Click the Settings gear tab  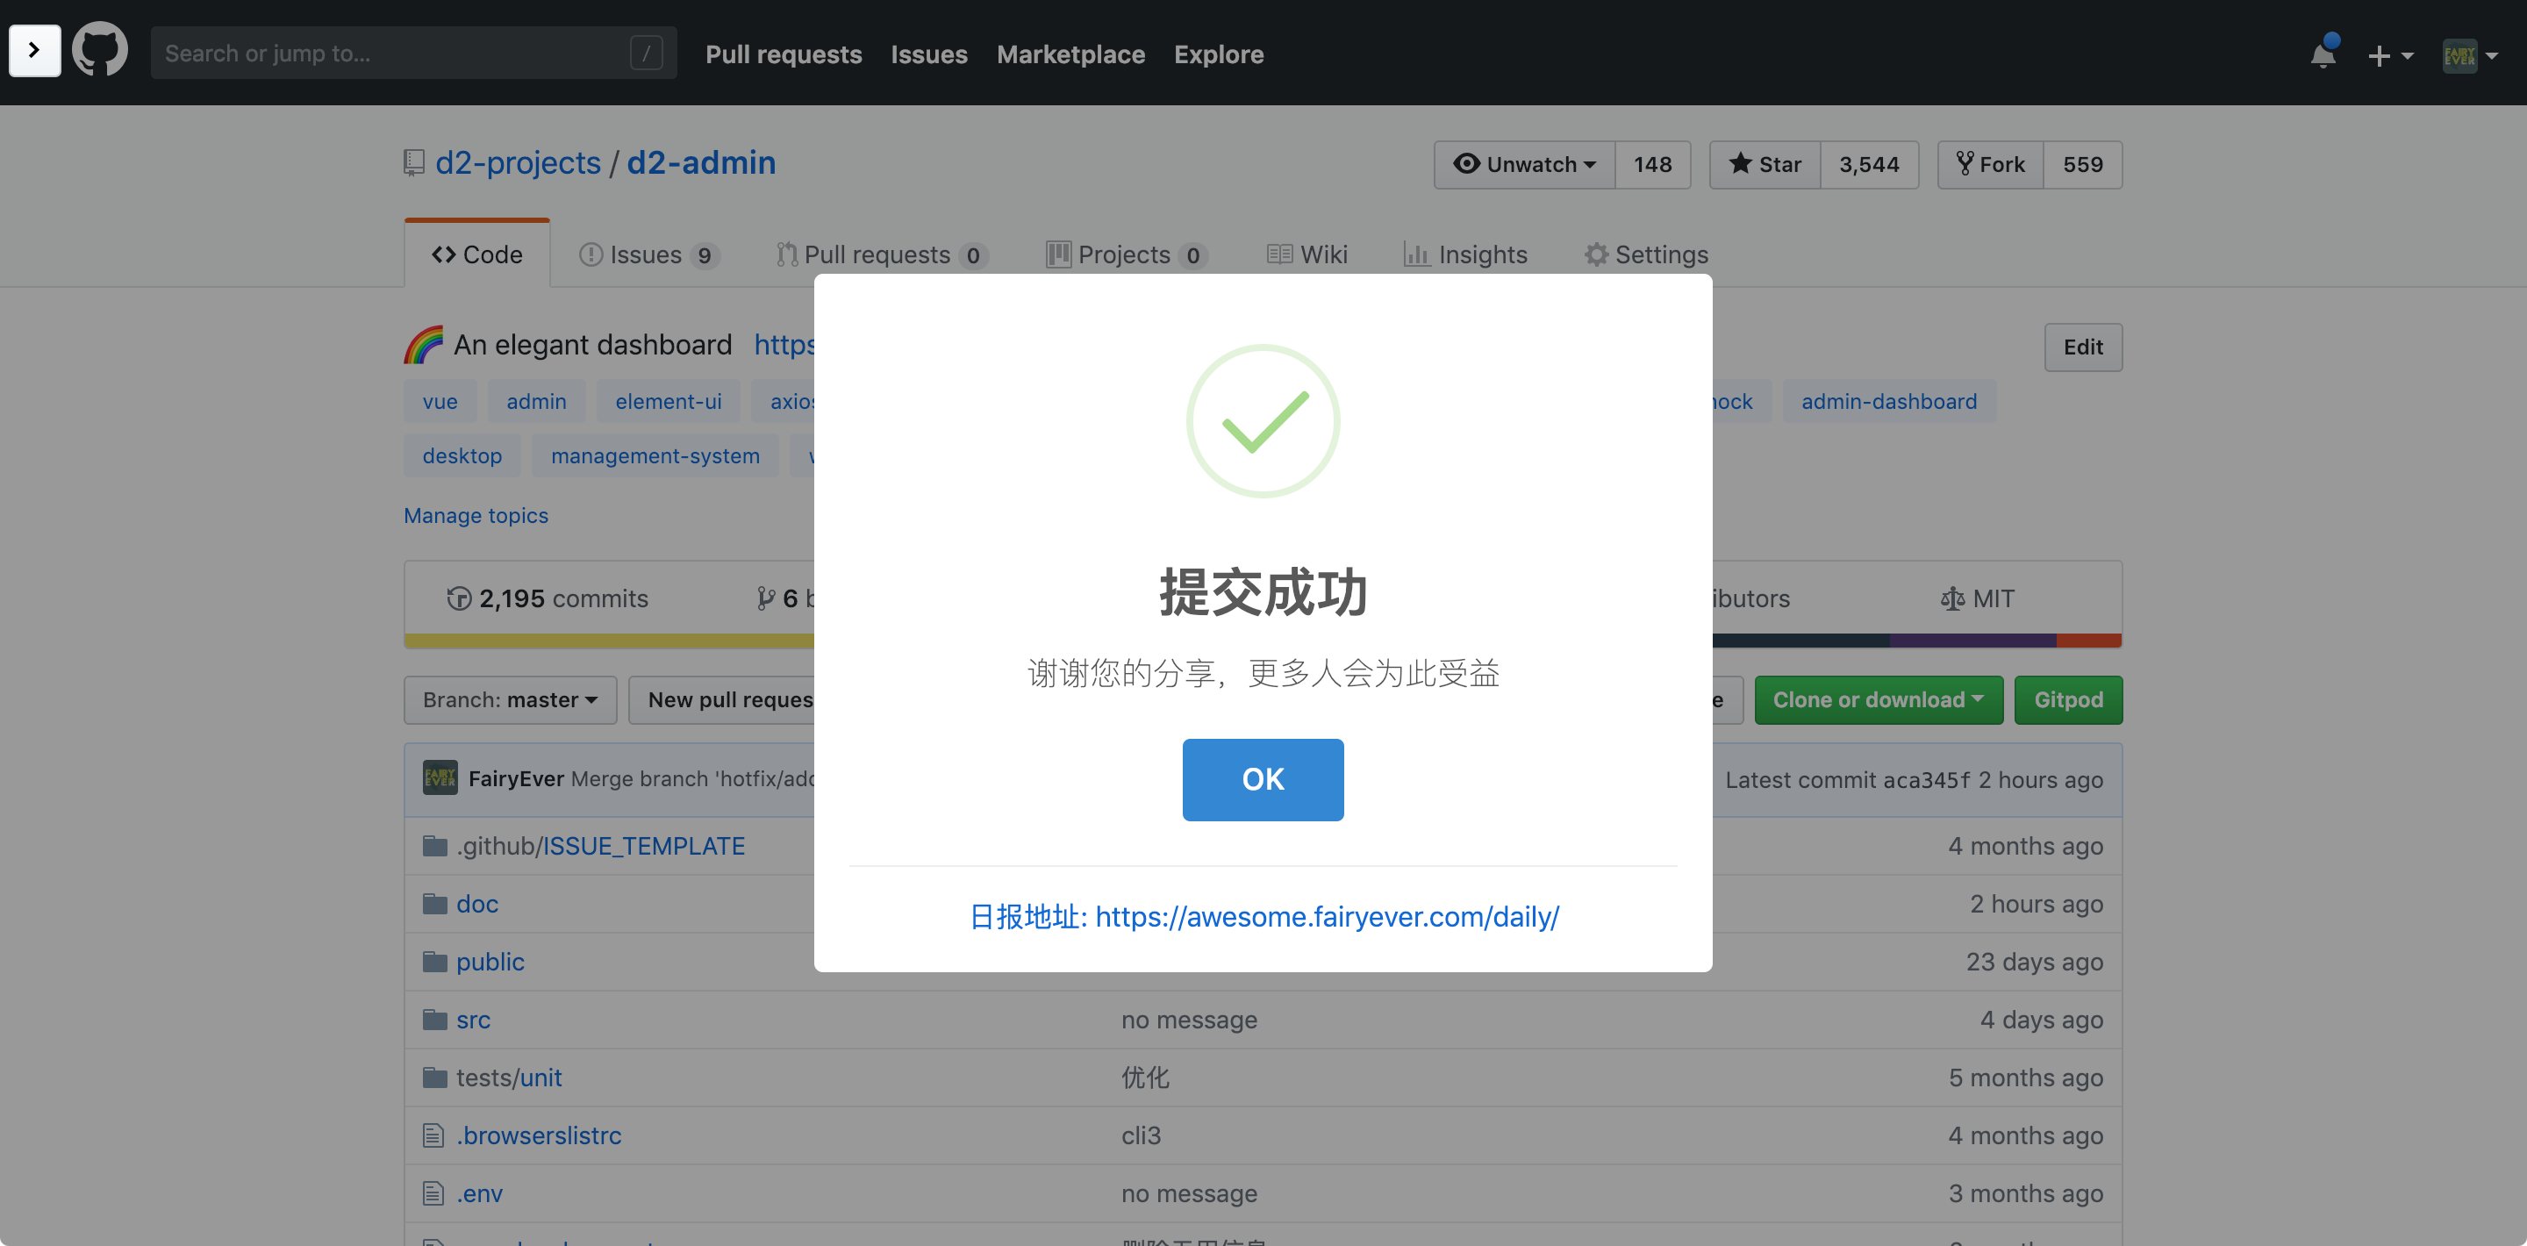pyautogui.click(x=1645, y=255)
